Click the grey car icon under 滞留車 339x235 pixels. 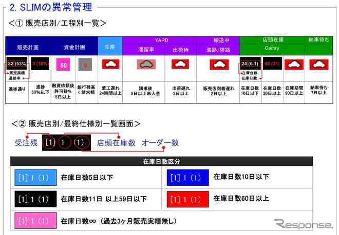point(146,64)
